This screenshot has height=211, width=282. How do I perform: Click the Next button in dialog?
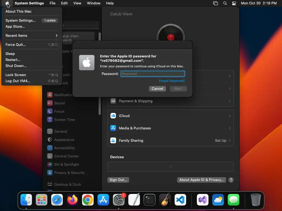(x=178, y=89)
